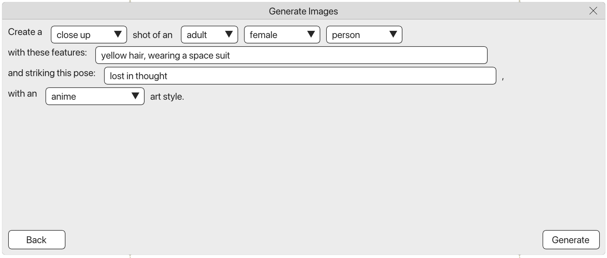Click the 'with these features:' label
Screen dimensions: 607x258
point(48,53)
